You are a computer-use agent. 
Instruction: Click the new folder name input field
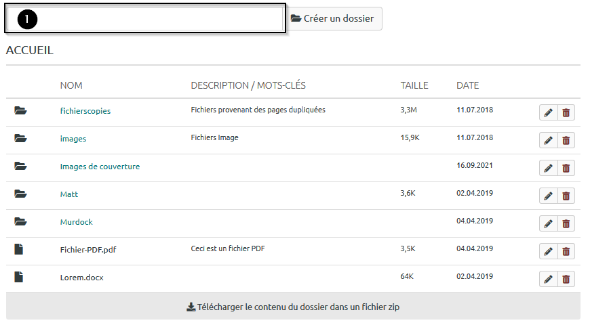point(144,19)
